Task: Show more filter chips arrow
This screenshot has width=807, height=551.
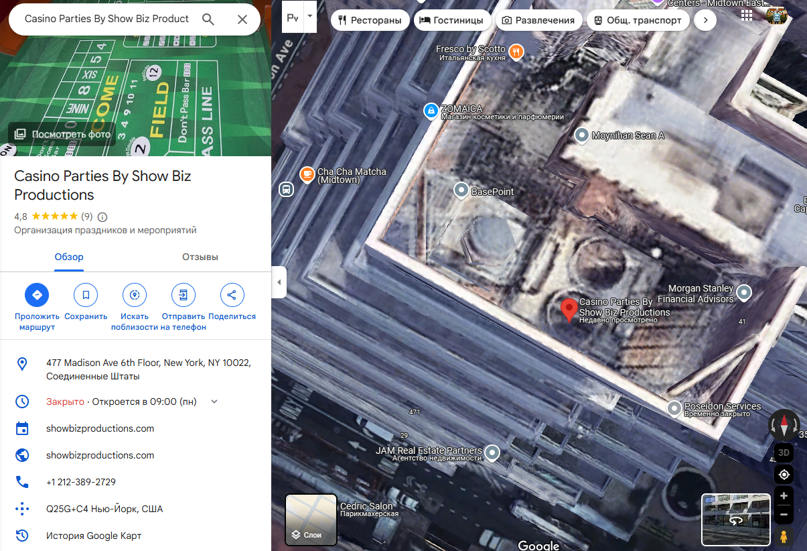Action: 705,20
